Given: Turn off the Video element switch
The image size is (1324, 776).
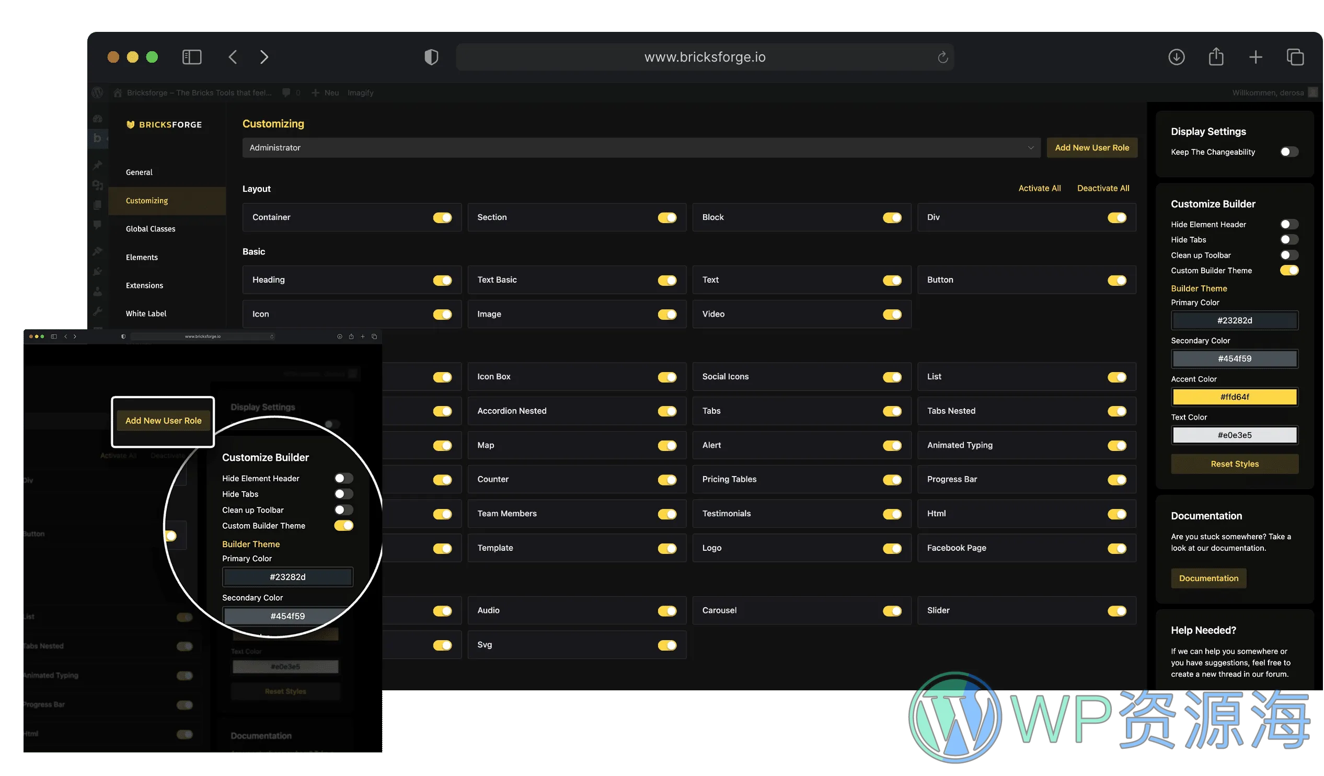Looking at the screenshot, I should point(892,315).
